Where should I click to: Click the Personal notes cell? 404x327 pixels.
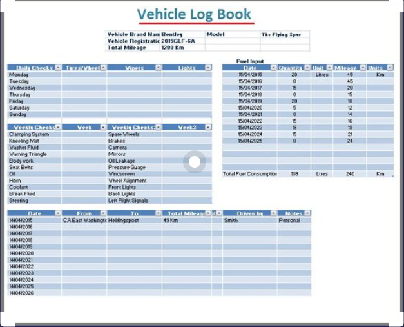(294, 220)
